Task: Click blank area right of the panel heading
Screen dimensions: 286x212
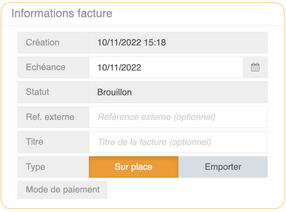Action: 199,13
